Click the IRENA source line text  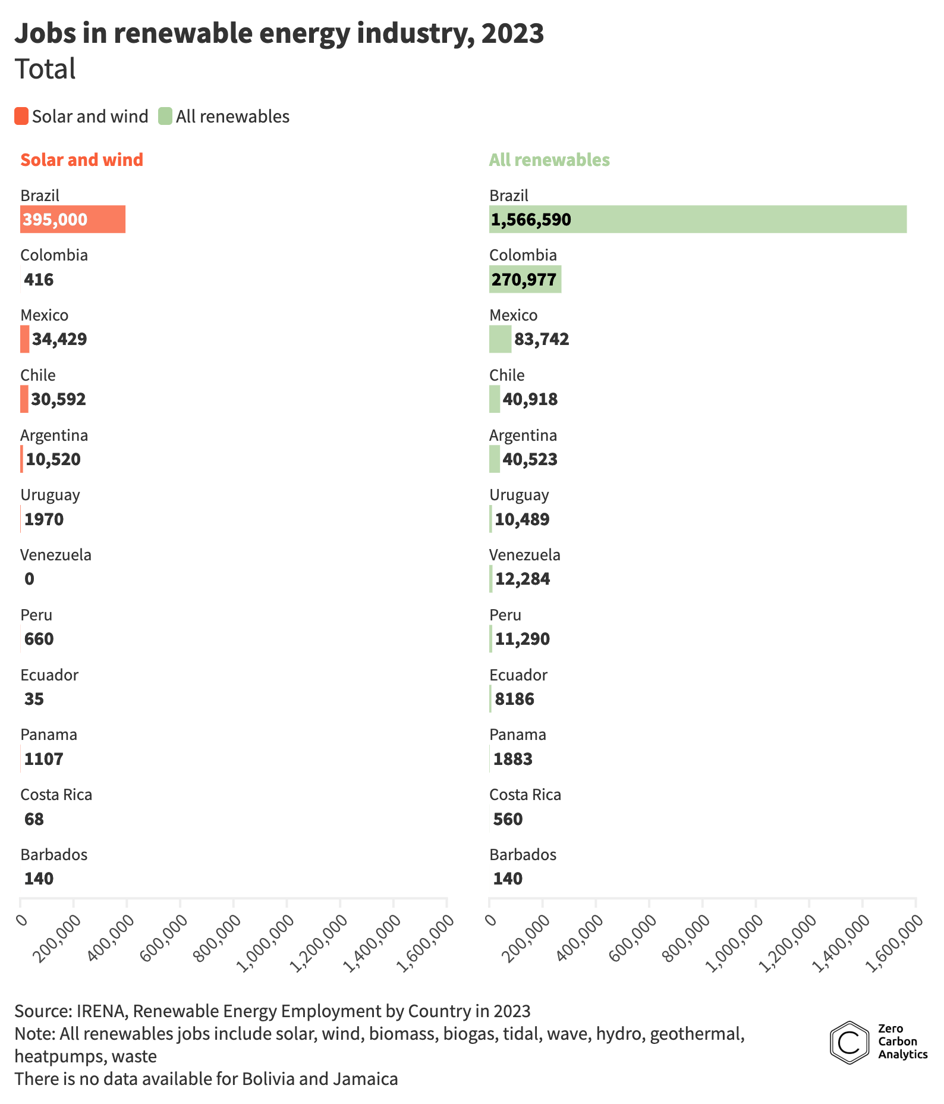coord(272,1011)
